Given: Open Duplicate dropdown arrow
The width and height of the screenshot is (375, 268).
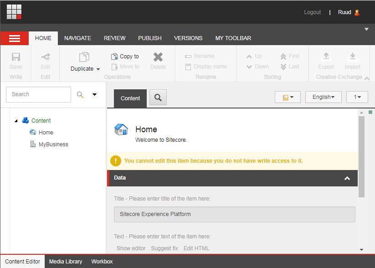Looking at the screenshot, I should [98, 69].
